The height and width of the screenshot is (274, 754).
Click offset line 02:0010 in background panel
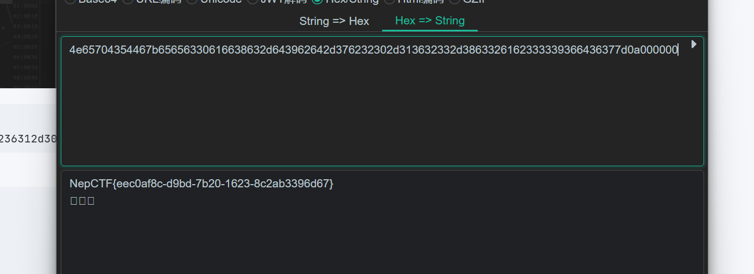pyautogui.click(x=25, y=16)
